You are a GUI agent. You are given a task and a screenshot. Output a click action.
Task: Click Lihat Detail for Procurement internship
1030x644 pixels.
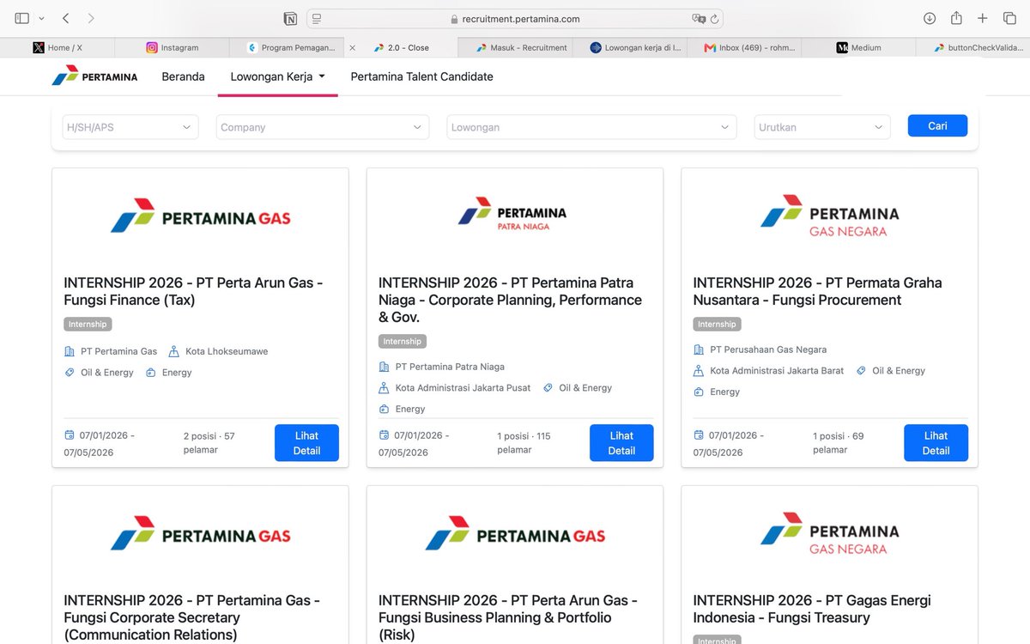click(936, 443)
